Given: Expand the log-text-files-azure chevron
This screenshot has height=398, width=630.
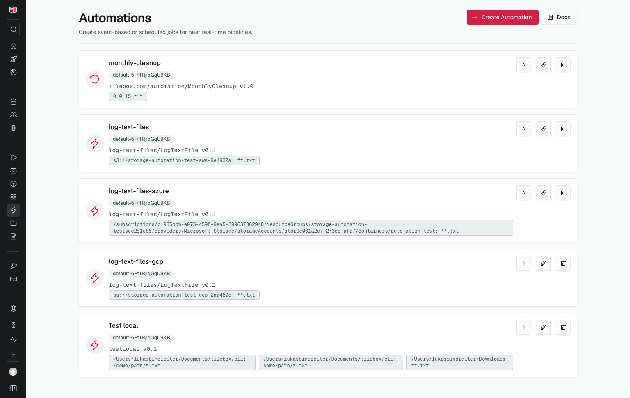Looking at the screenshot, I should coord(524,193).
